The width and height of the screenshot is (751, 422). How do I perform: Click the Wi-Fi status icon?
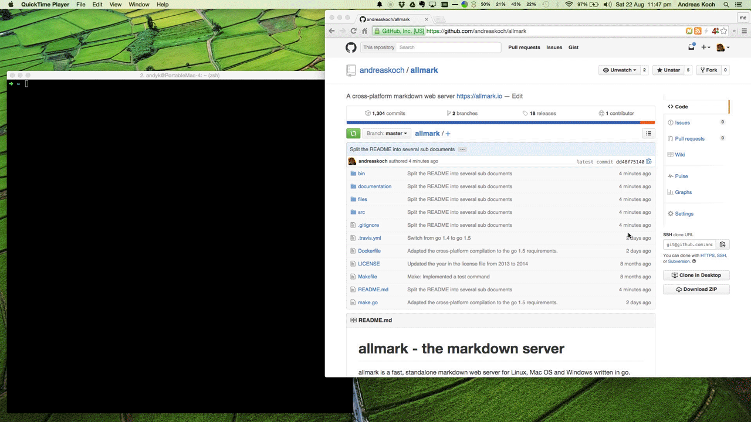[569, 5]
